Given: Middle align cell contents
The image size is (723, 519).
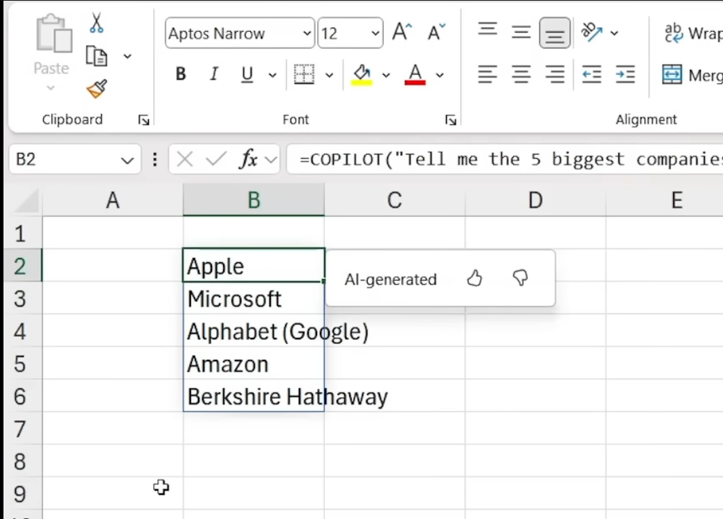Looking at the screenshot, I should pyautogui.click(x=521, y=33).
